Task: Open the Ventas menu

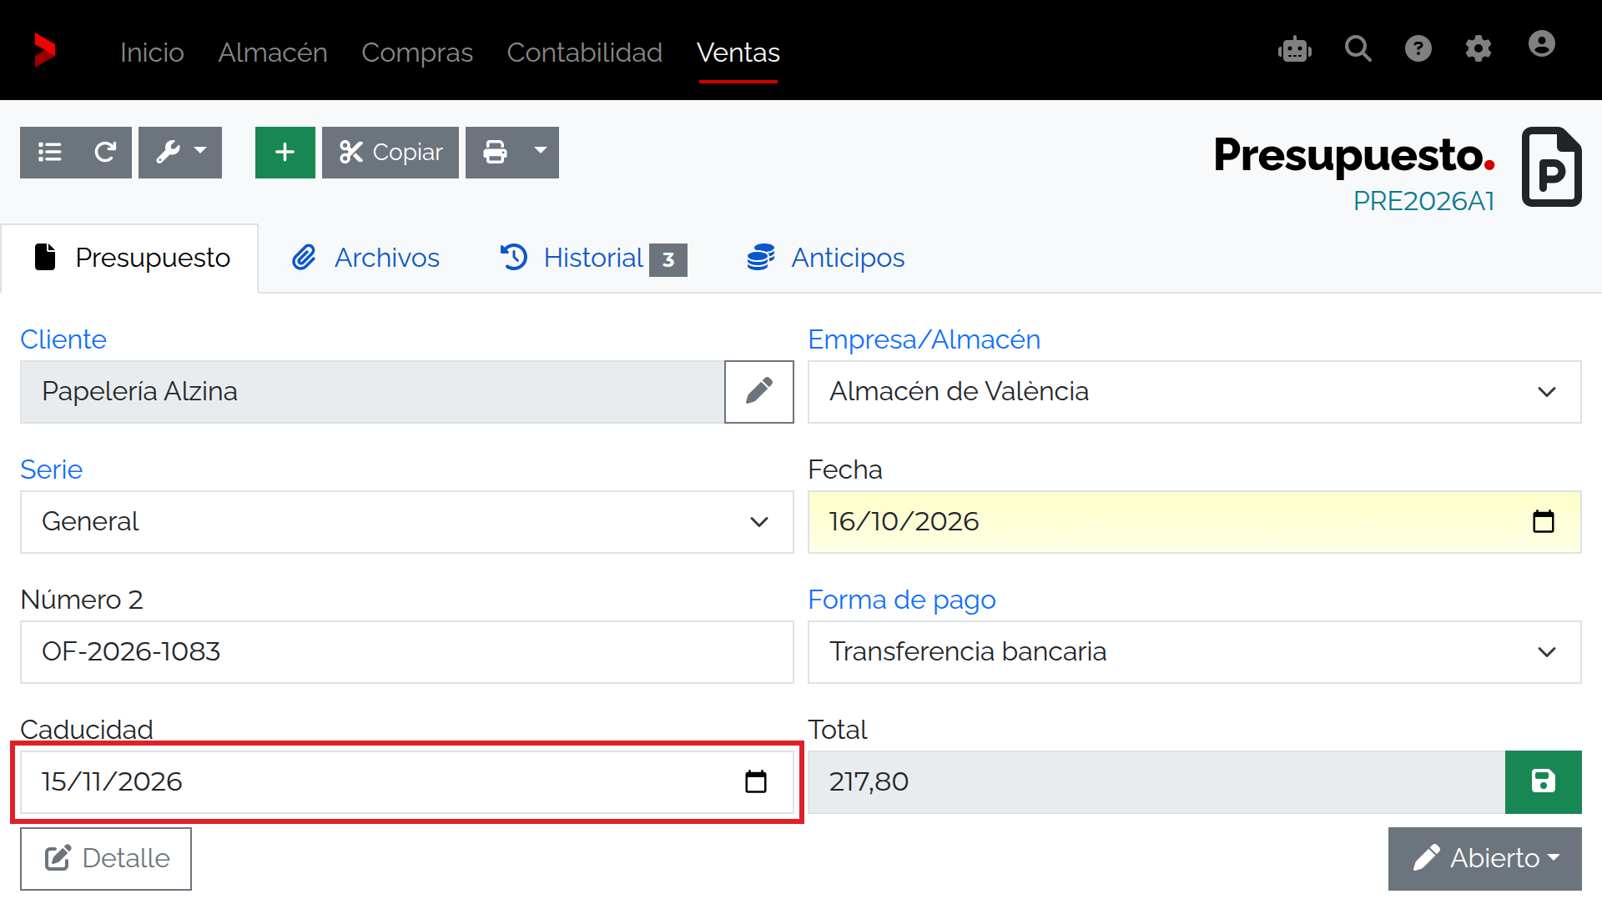Action: point(738,53)
